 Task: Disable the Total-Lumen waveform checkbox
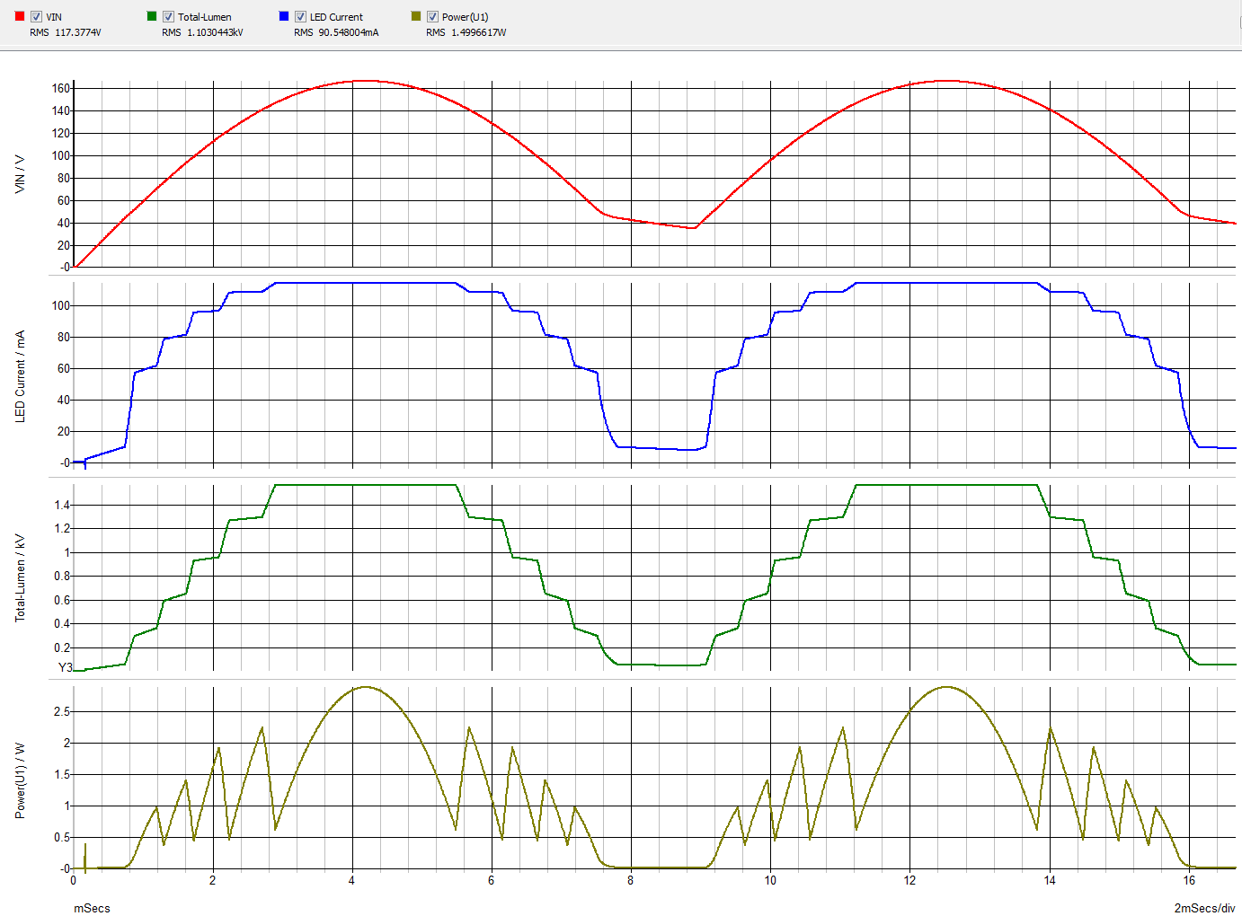click(x=168, y=15)
